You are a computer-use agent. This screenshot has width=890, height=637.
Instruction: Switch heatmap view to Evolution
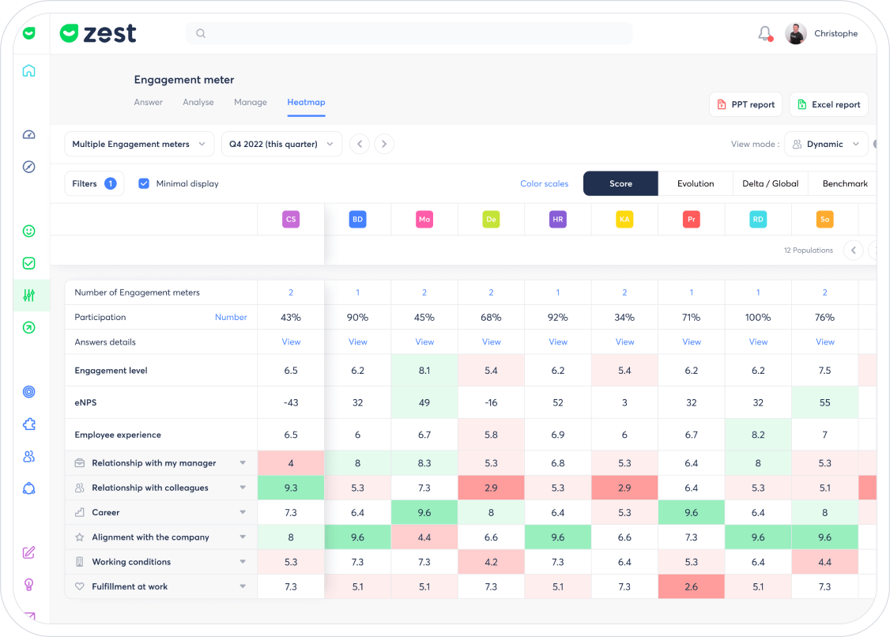tap(695, 183)
